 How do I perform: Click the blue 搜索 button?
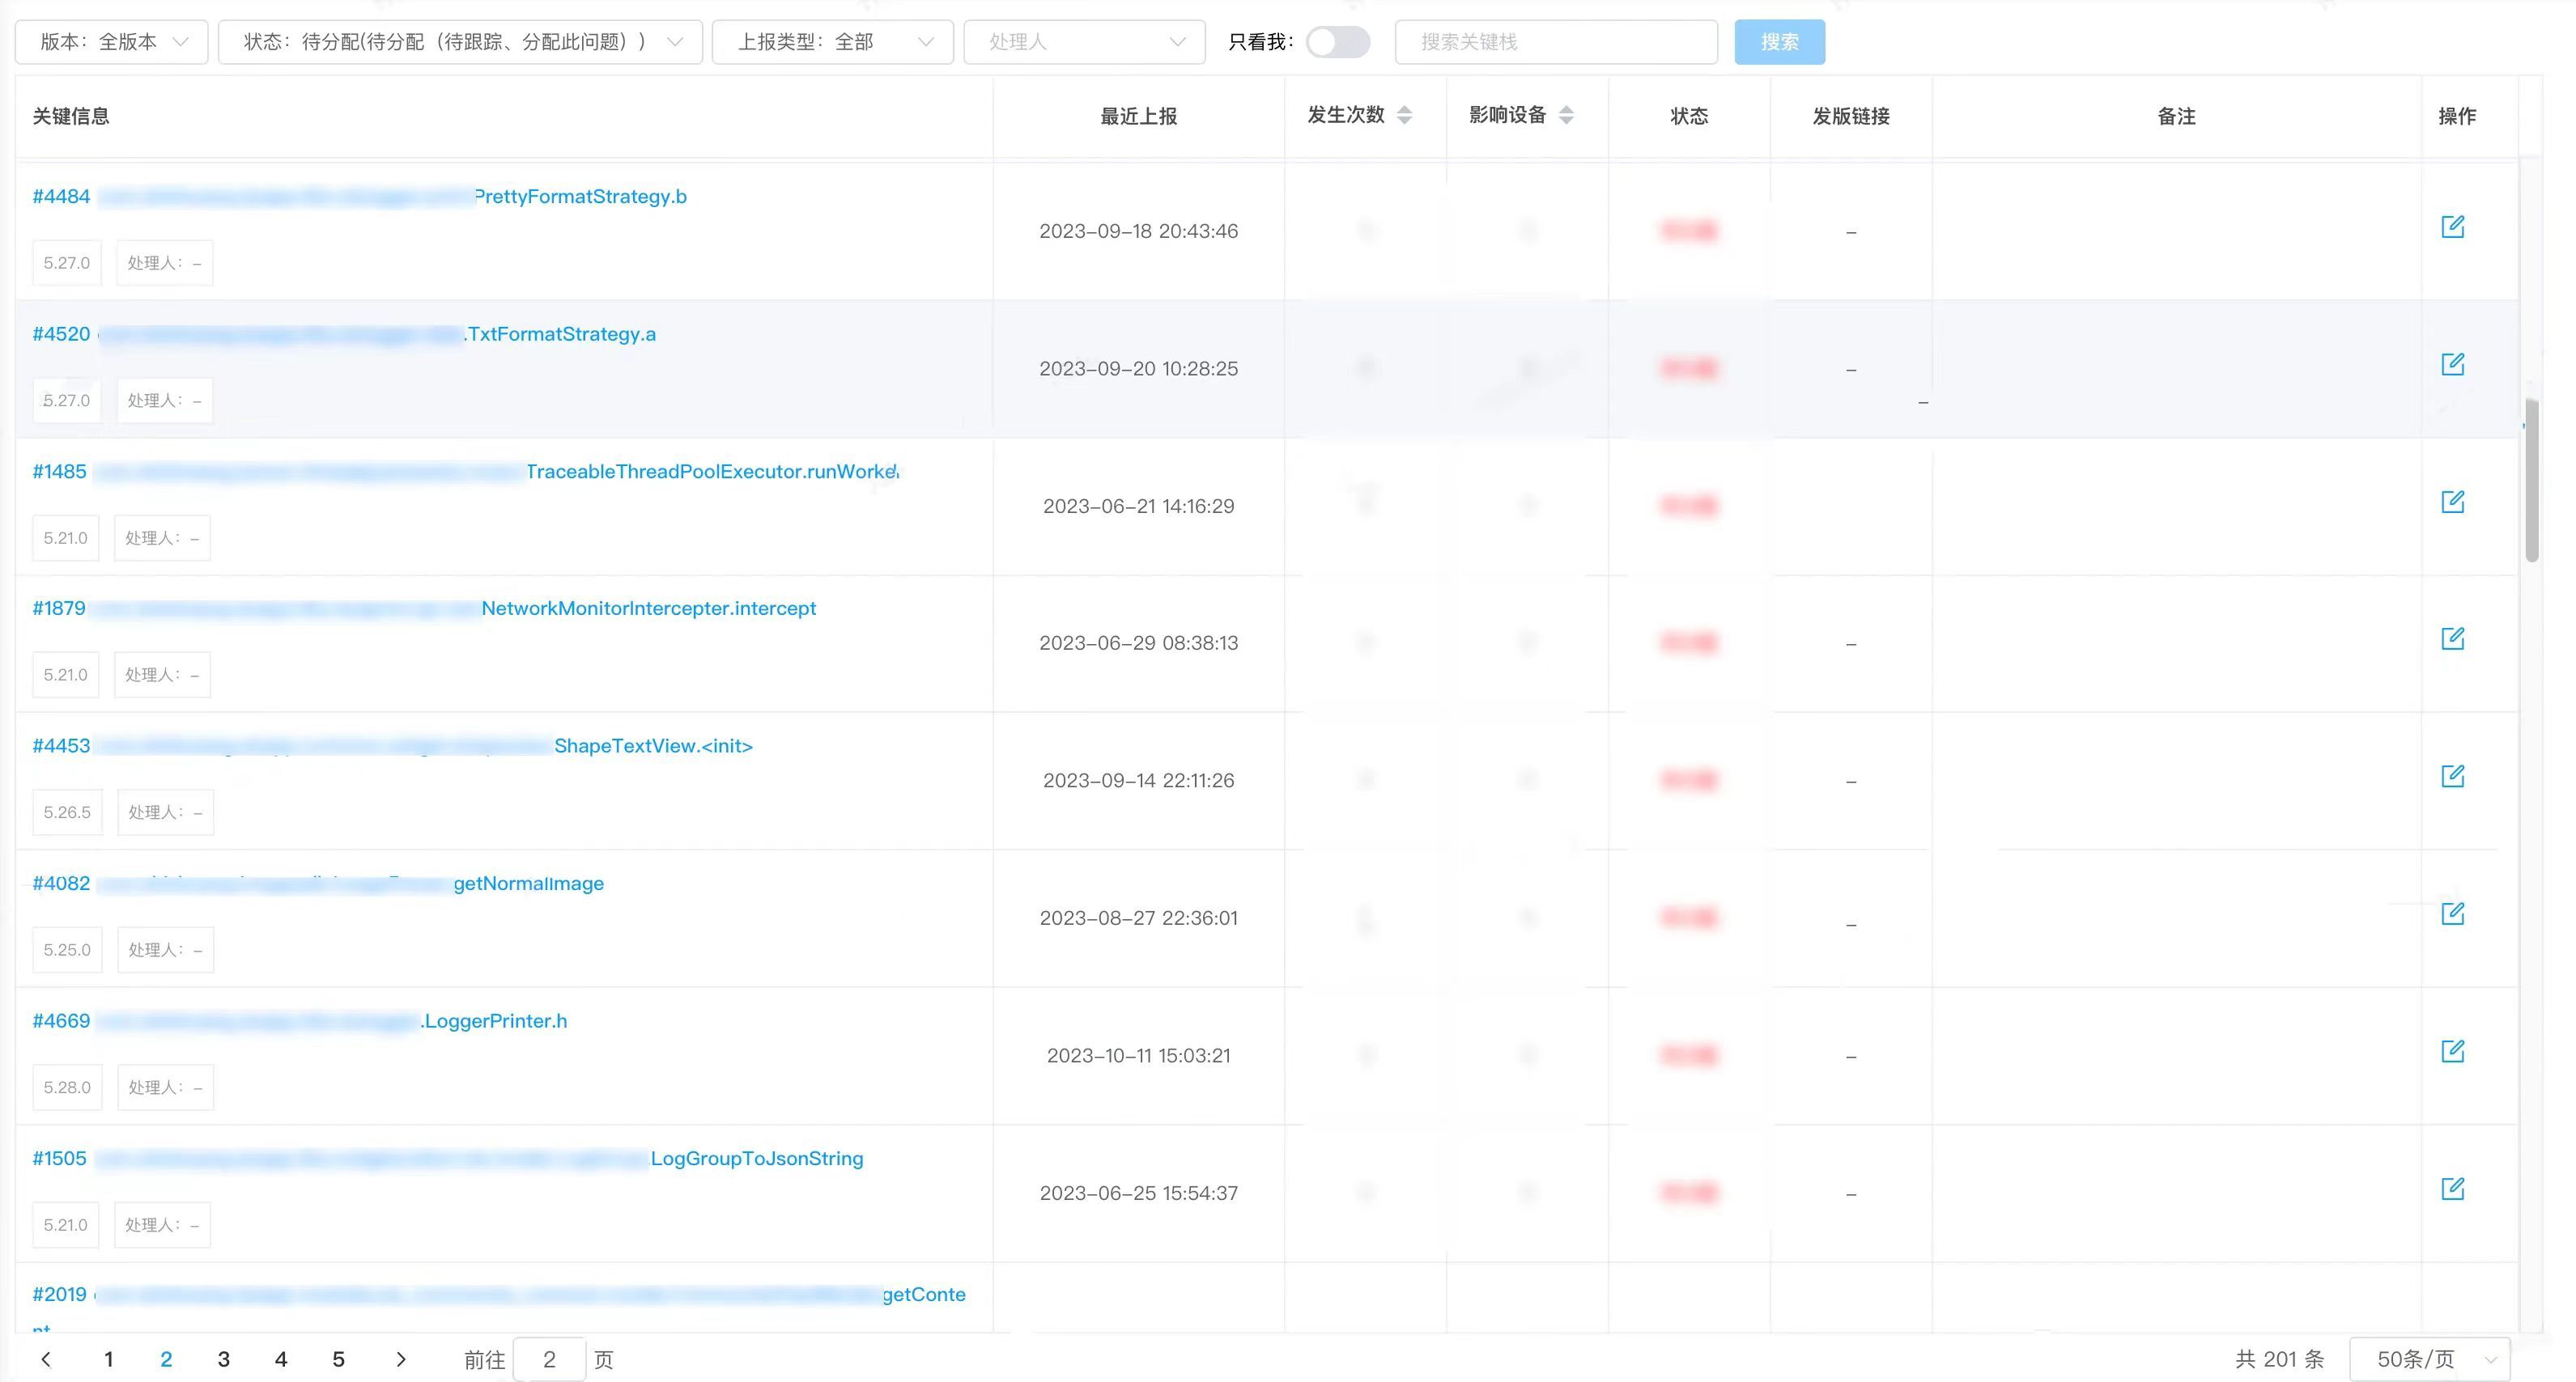tap(1779, 42)
